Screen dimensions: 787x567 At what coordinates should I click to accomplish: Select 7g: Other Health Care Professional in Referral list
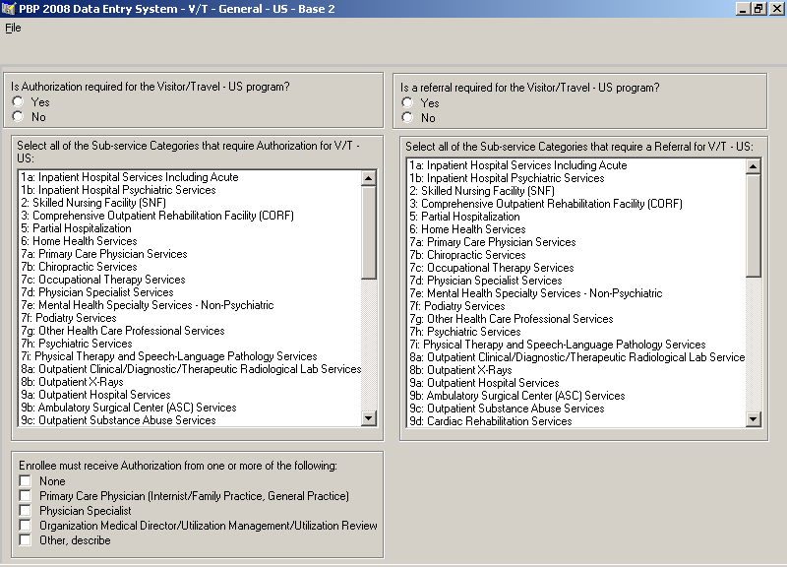[576, 319]
